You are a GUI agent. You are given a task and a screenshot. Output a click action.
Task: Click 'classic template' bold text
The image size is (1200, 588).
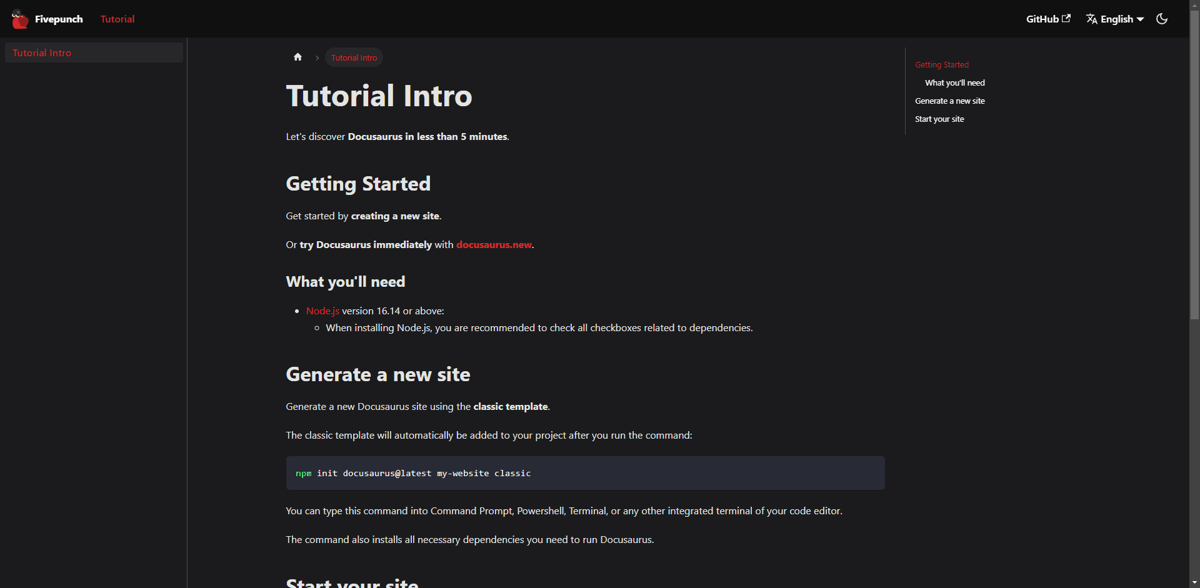(x=511, y=406)
